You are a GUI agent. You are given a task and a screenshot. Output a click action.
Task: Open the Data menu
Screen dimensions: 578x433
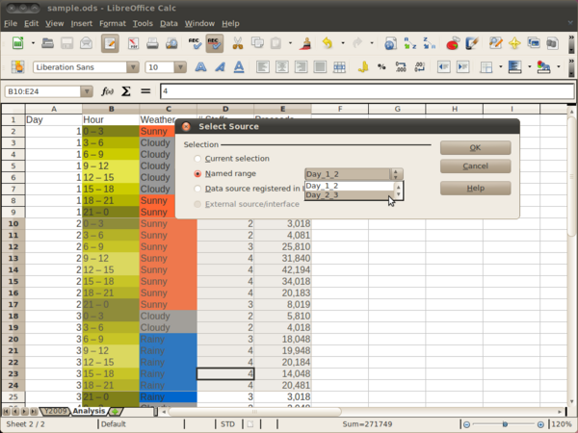pos(169,22)
